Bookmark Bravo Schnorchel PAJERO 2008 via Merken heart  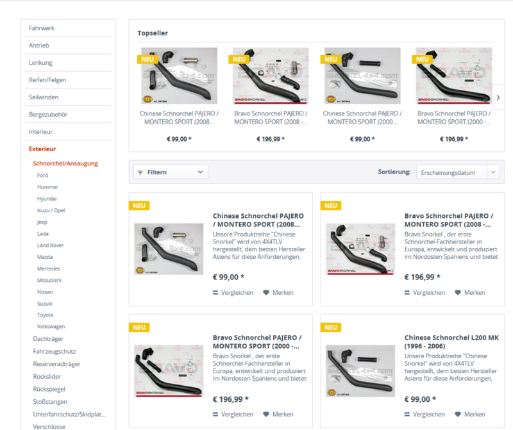pos(470,293)
